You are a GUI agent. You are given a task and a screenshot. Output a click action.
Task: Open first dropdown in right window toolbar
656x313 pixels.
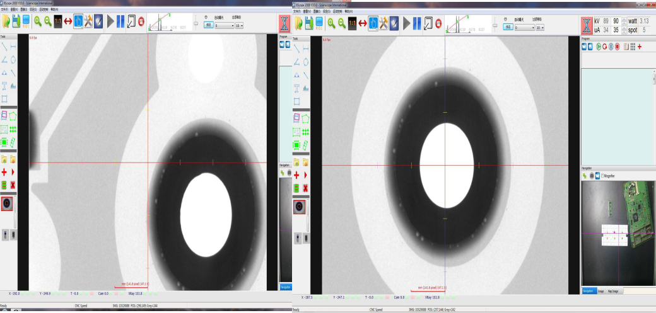(525, 28)
